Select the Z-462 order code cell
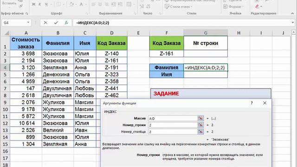 pos(111,96)
